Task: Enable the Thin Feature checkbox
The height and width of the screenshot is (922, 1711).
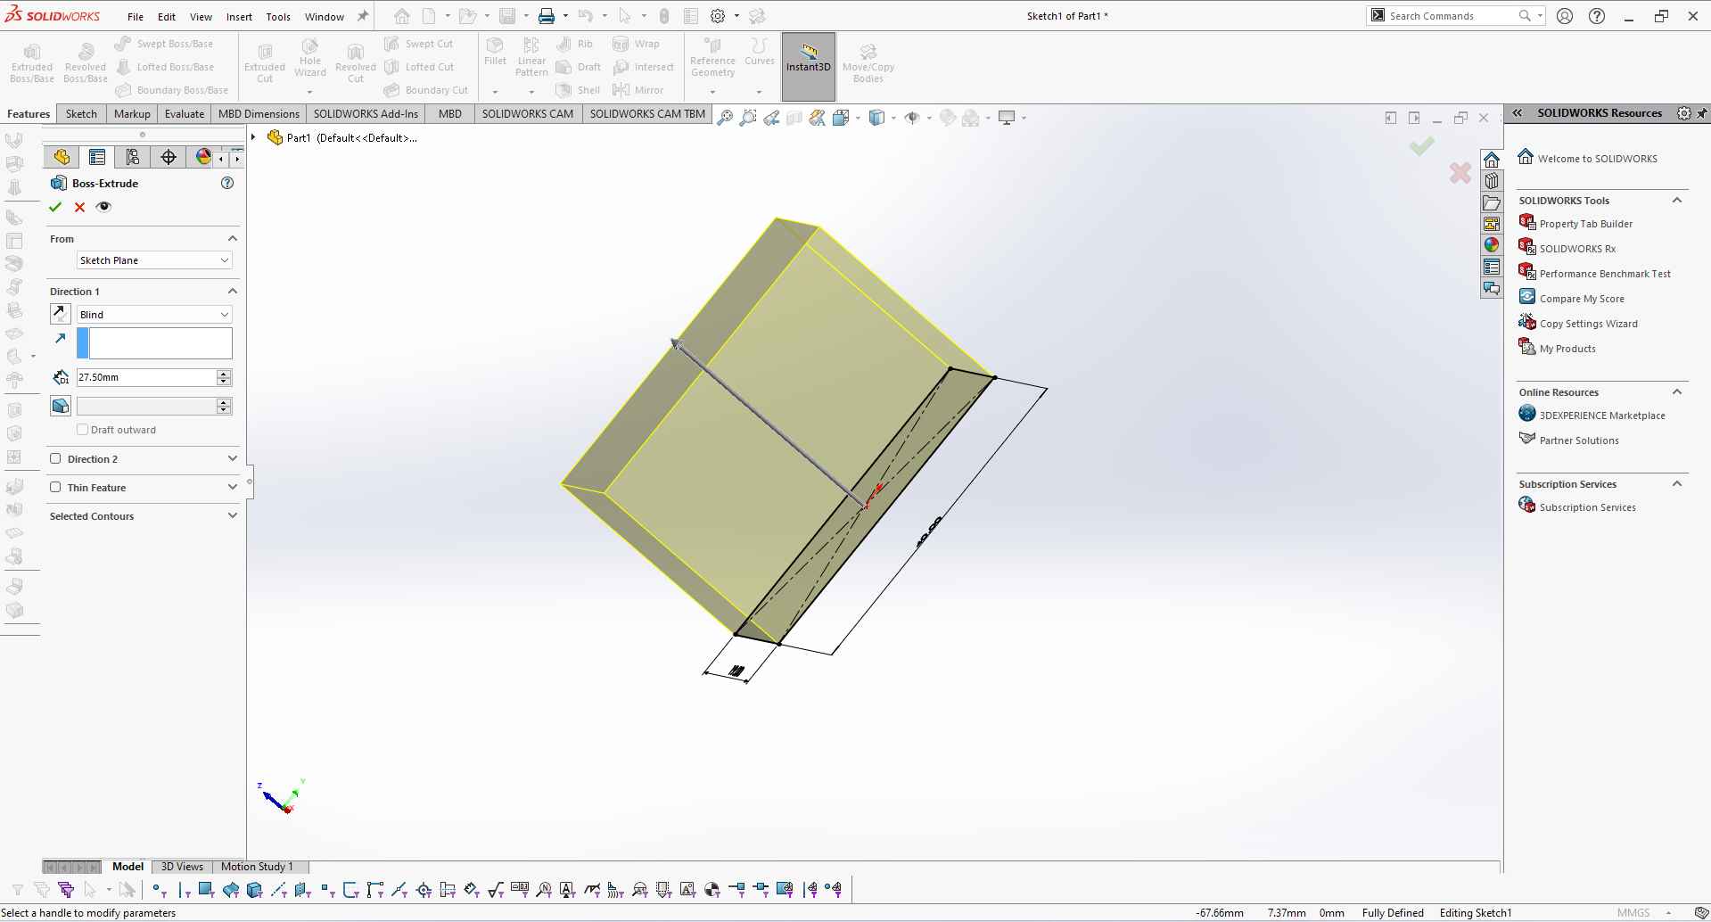Action: [55, 487]
